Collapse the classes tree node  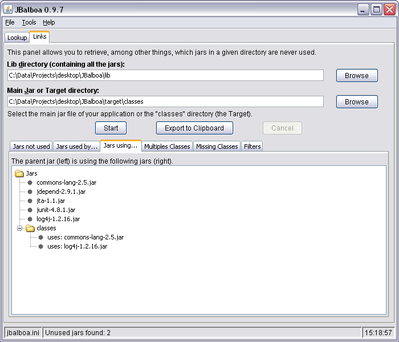click(x=19, y=228)
